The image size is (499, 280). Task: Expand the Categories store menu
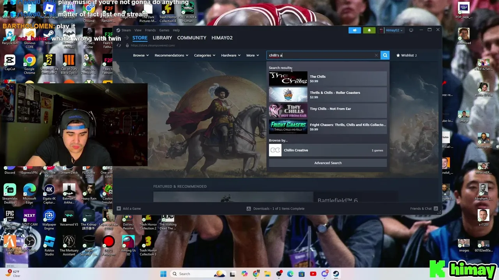point(205,55)
